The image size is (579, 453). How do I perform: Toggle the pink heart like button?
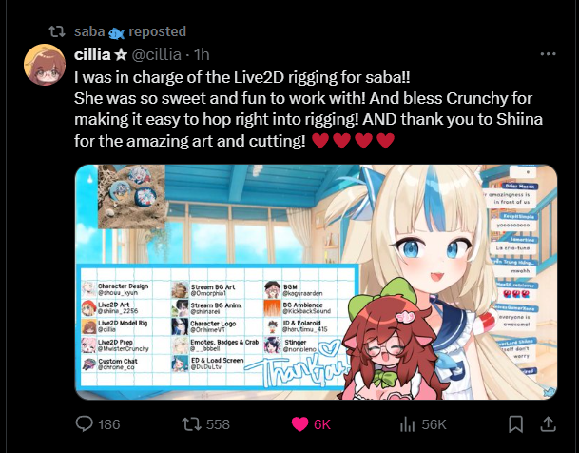coord(299,424)
